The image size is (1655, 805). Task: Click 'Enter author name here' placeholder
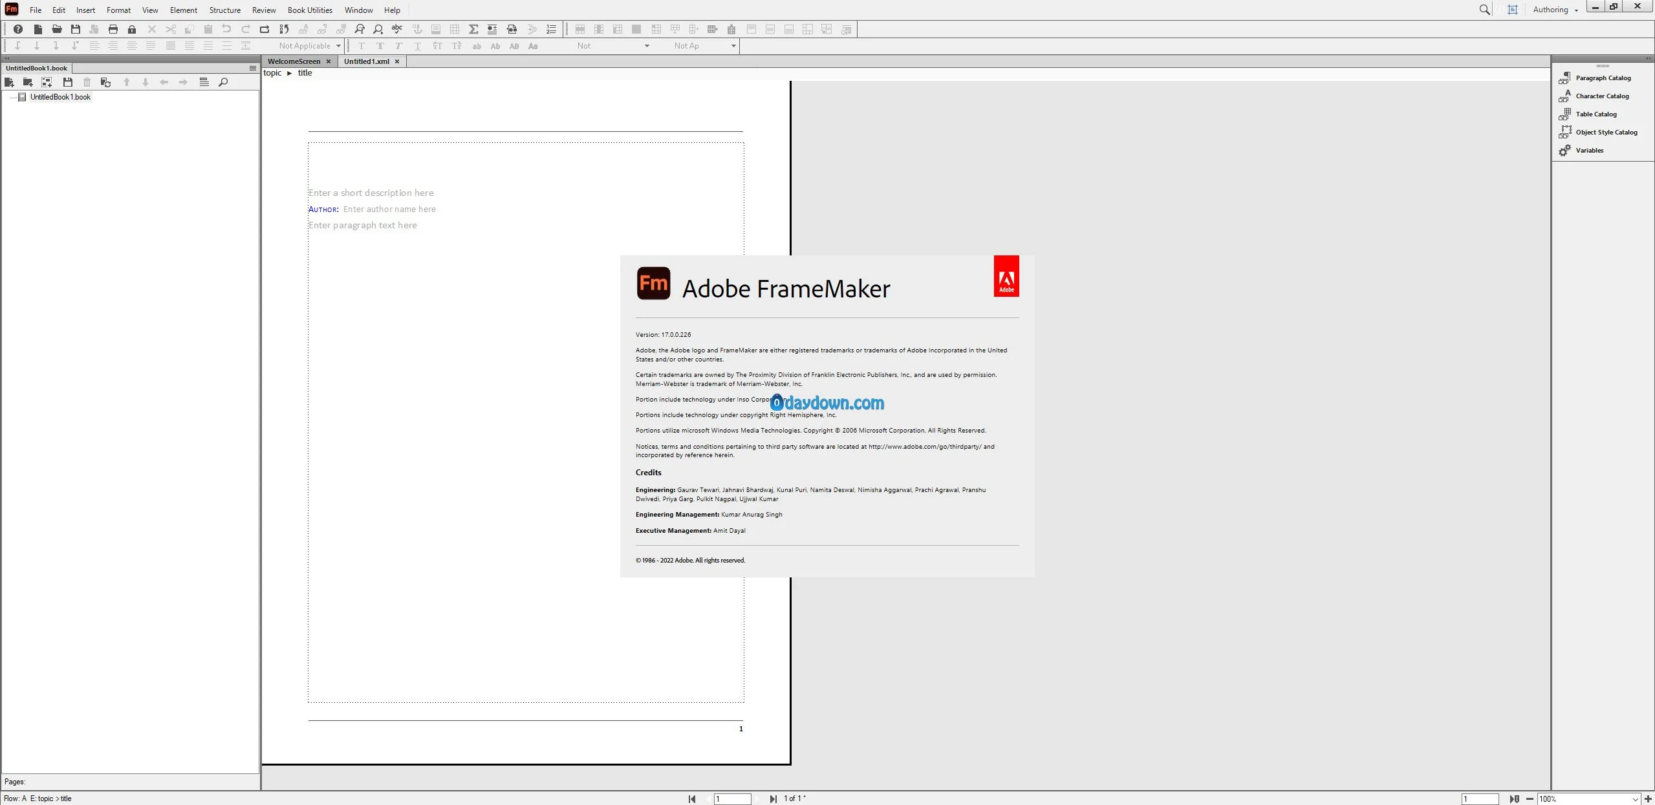click(x=389, y=209)
